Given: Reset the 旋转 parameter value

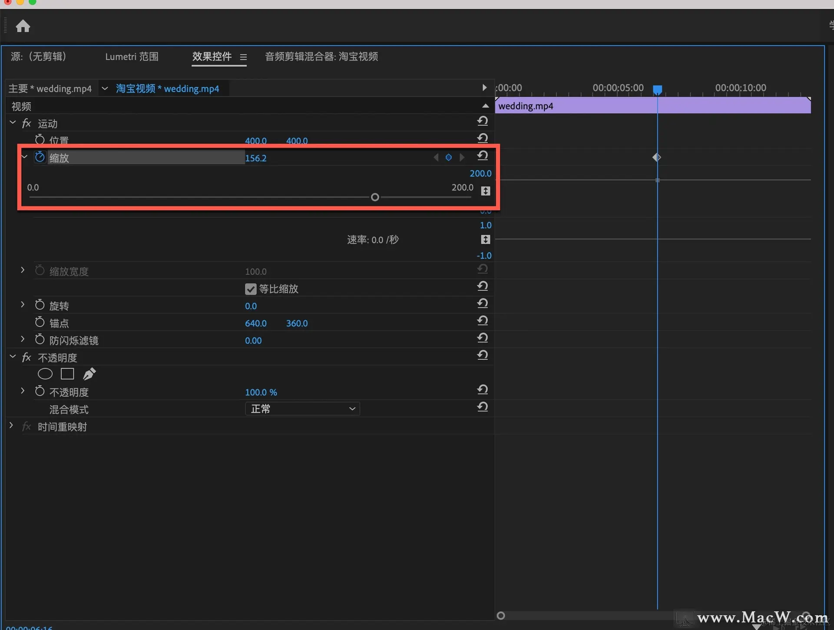Looking at the screenshot, I should click(x=483, y=303).
